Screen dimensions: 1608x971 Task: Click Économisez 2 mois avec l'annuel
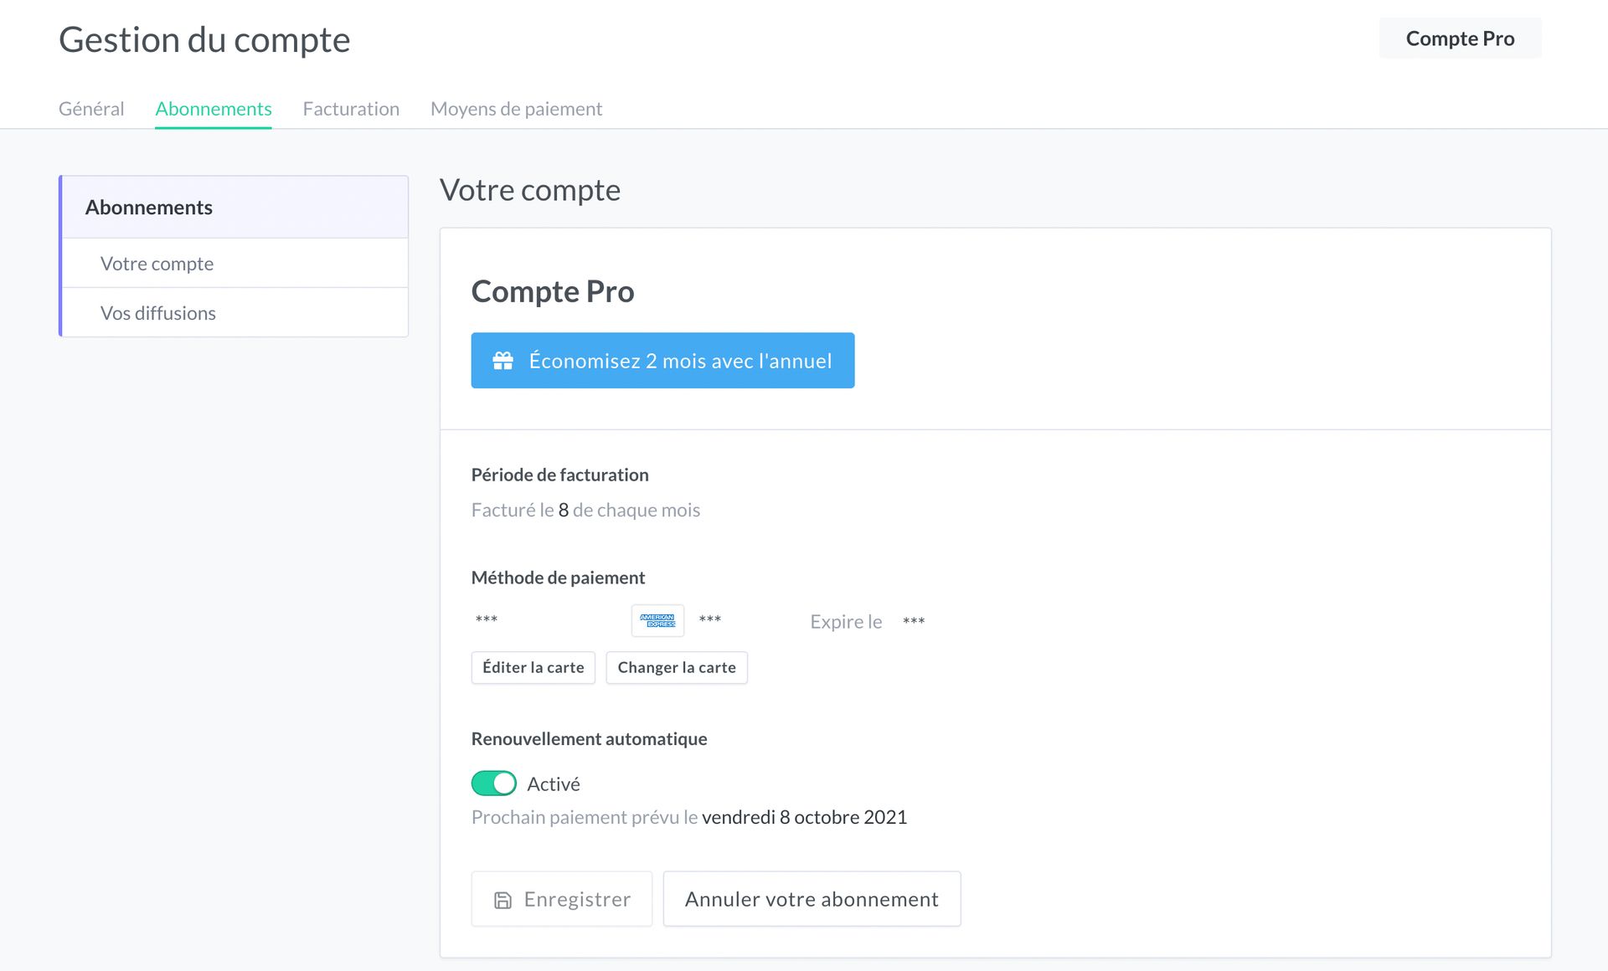pos(662,360)
